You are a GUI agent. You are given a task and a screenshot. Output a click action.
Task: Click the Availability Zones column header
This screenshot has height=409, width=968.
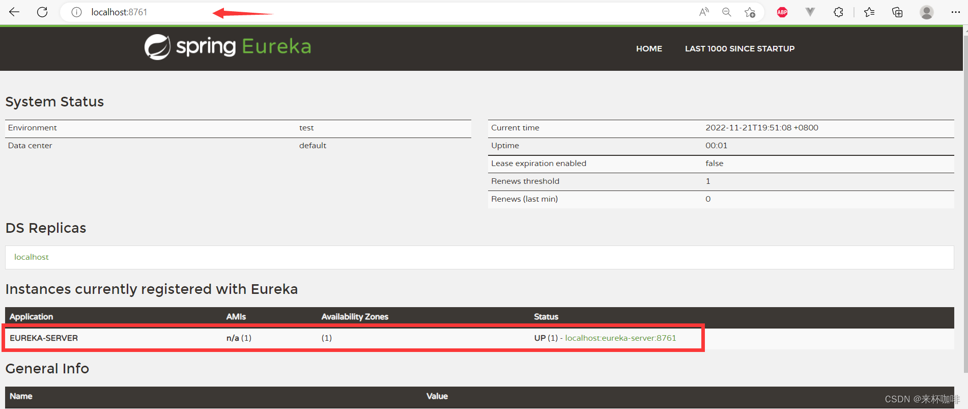(355, 317)
